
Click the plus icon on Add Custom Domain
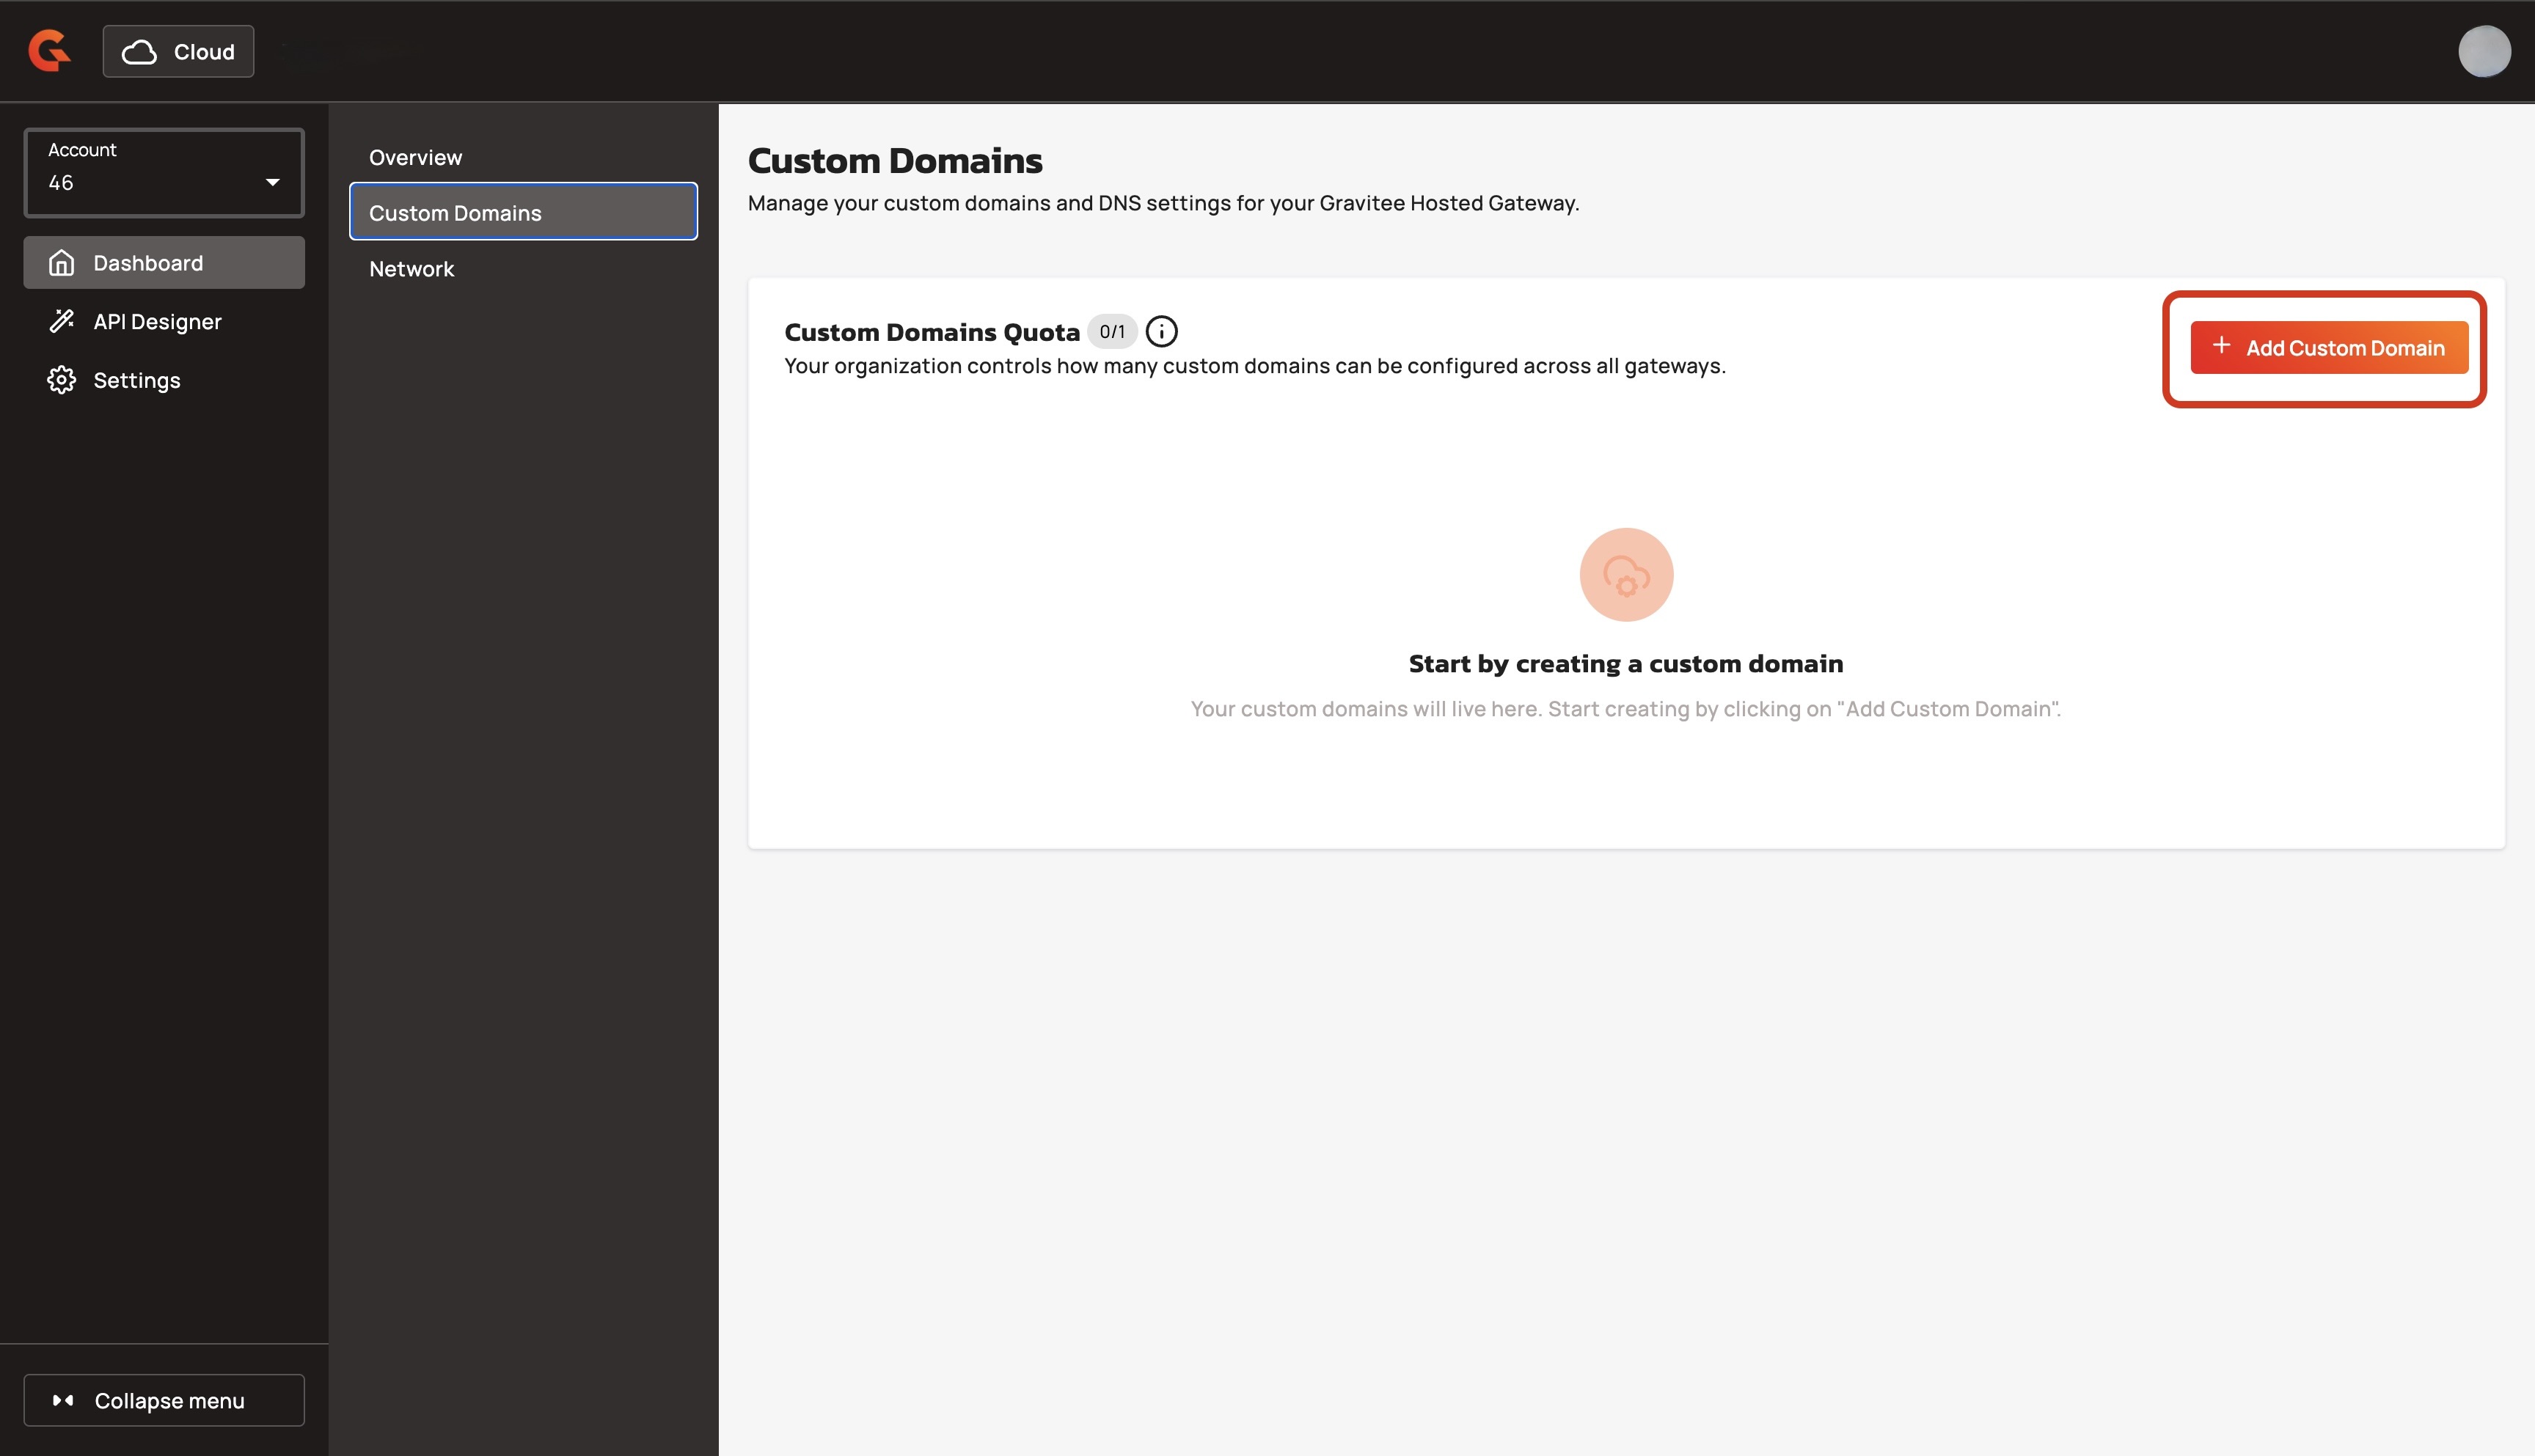pos(2221,346)
